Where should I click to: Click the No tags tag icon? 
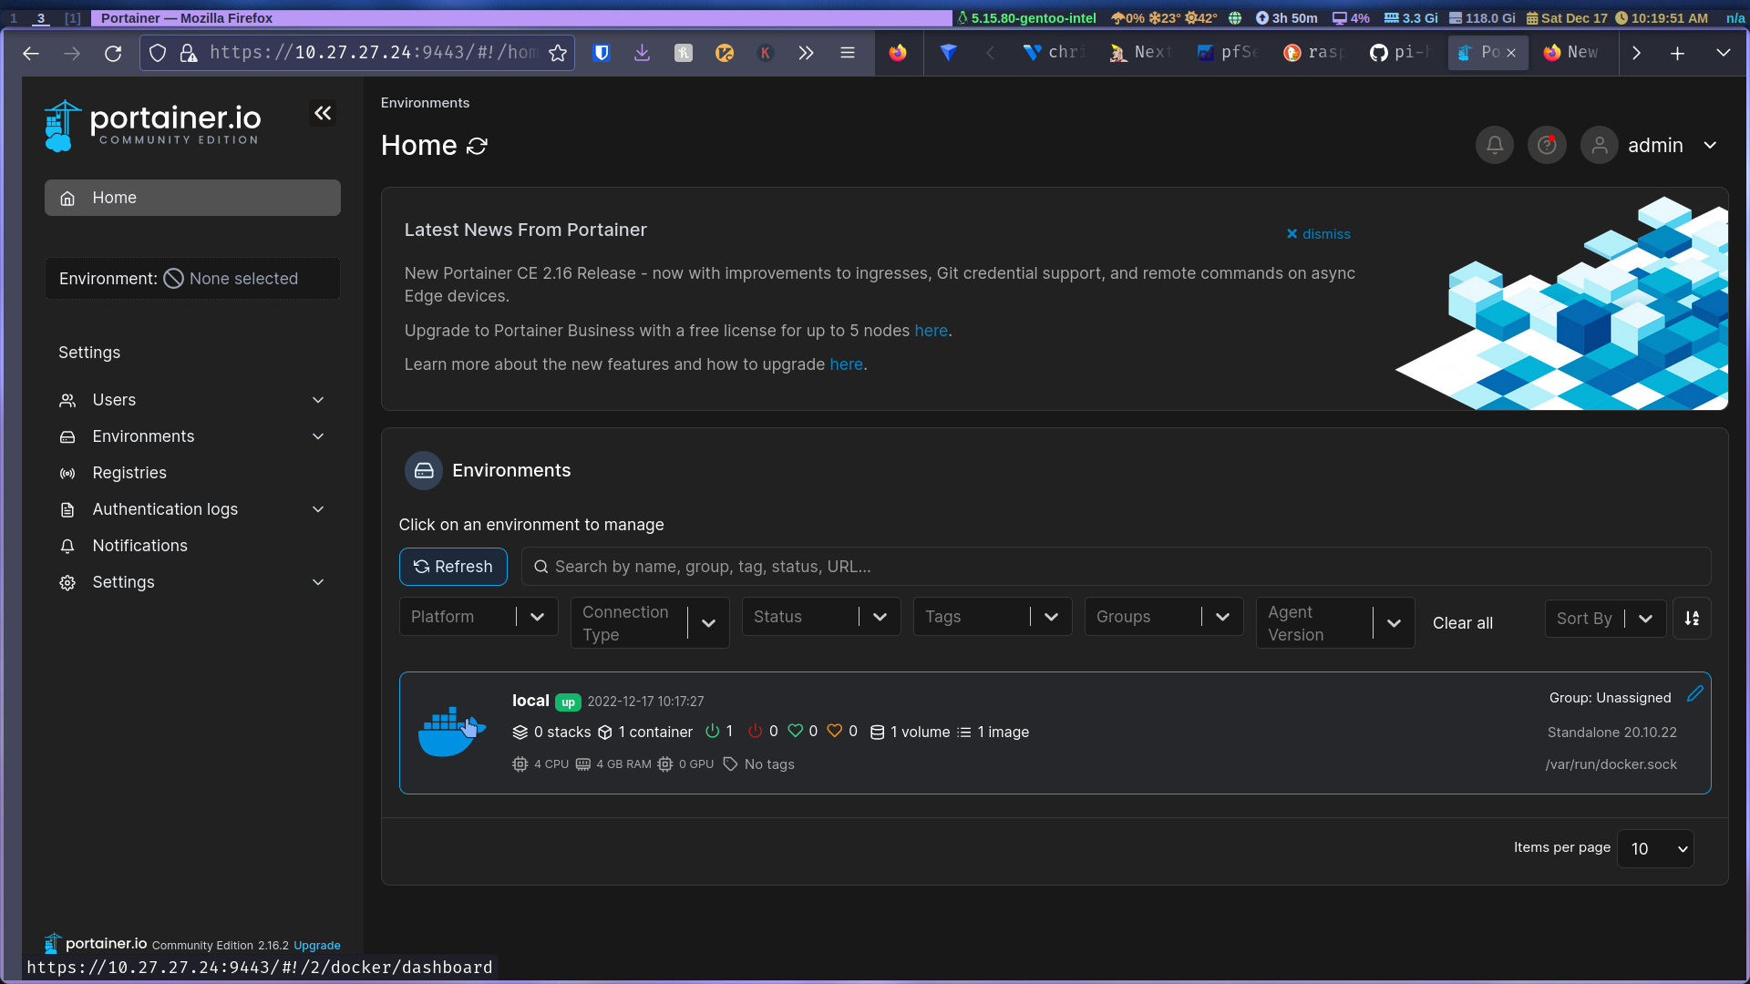coord(730,764)
